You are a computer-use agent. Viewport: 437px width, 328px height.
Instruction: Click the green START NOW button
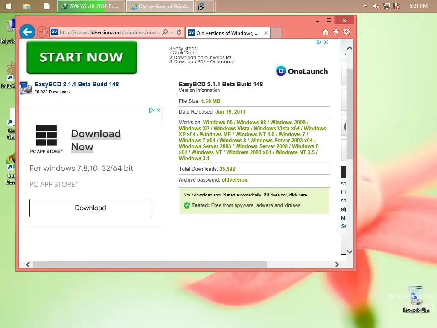coord(82,57)
